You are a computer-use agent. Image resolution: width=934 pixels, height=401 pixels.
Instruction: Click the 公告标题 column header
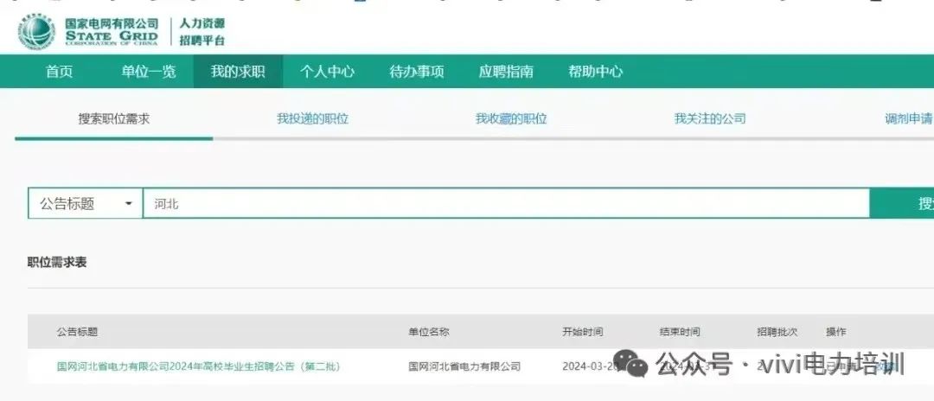tap(78, 332)
